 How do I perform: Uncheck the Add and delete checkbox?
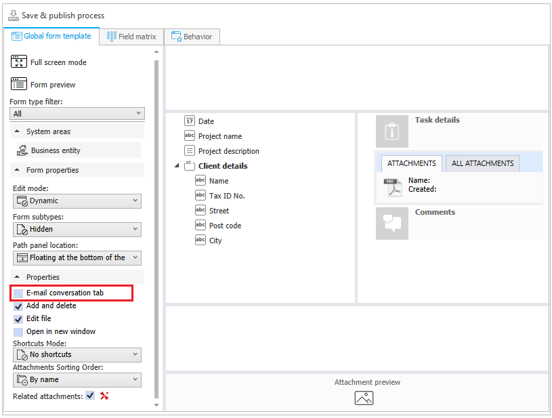click(x=18, y=306)
